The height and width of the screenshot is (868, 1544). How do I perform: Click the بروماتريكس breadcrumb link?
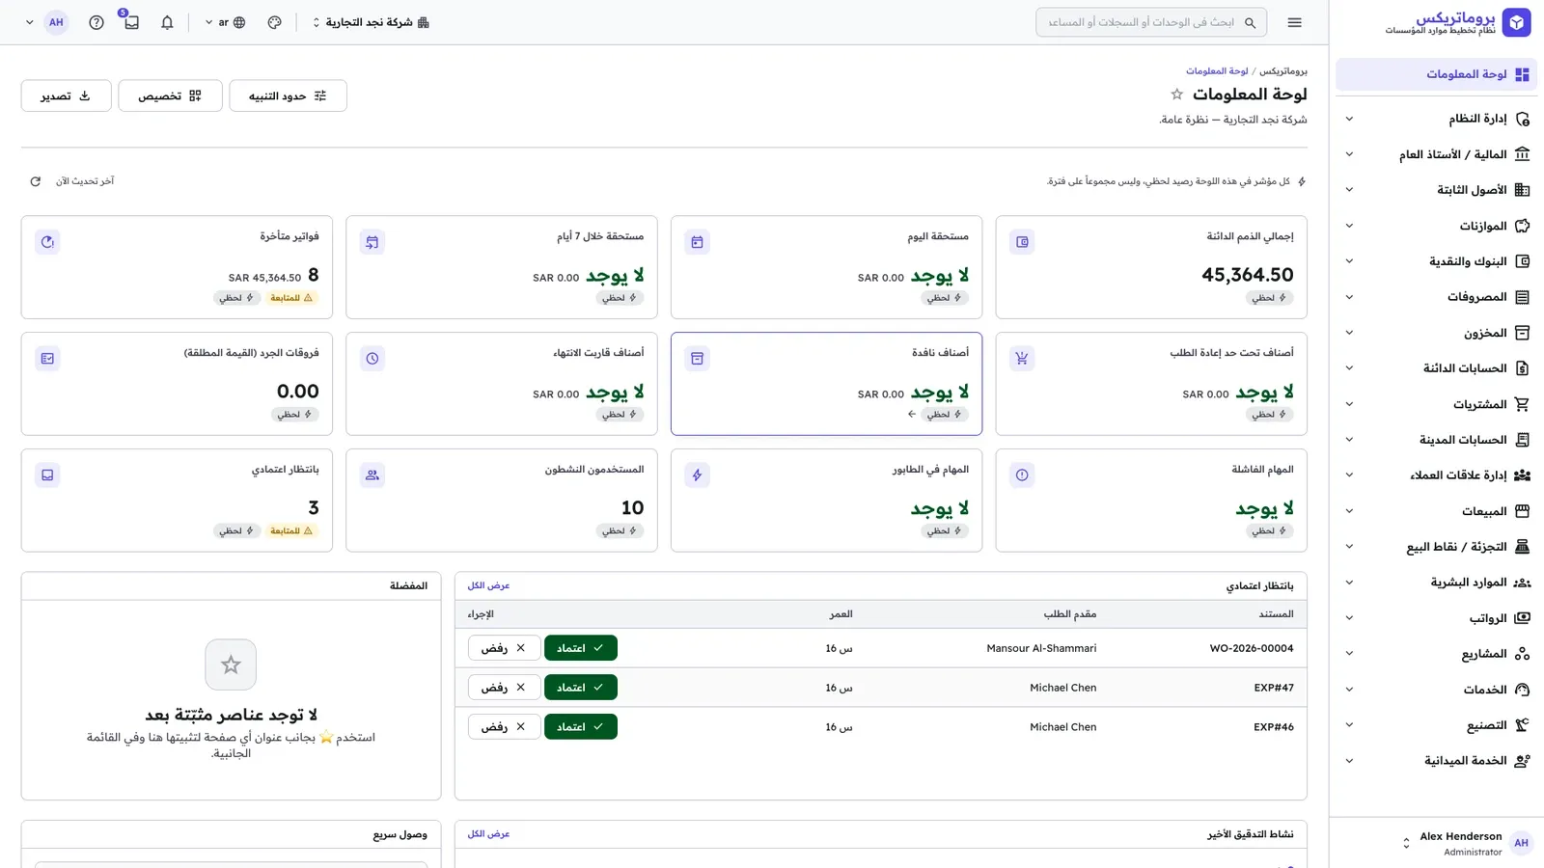coord(1283,71)
